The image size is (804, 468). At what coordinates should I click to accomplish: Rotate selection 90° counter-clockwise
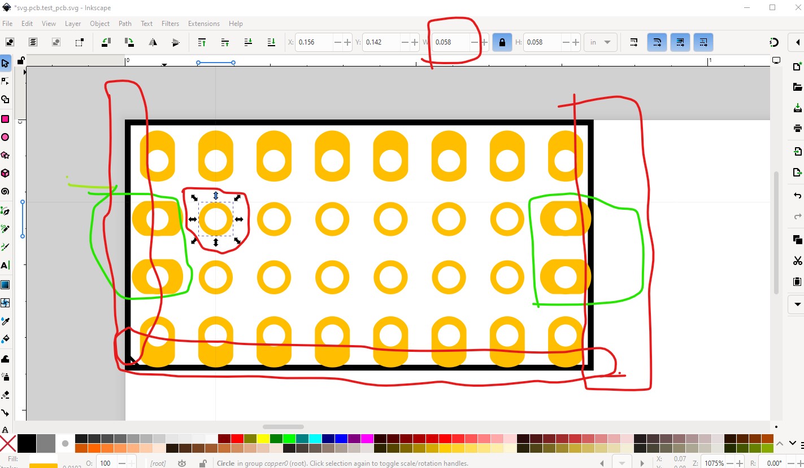106,42
